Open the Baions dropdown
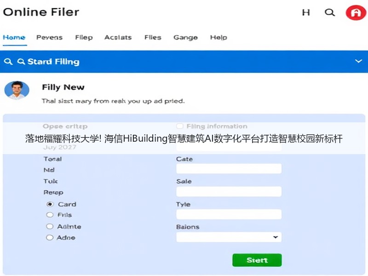The image size is (368, 276). point(229,237)
